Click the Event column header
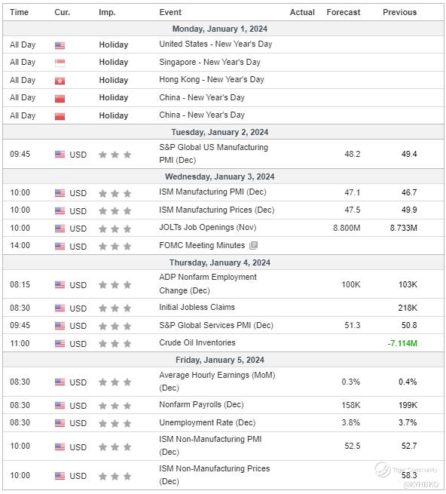The image size is (446, 494). coord(170,12)
